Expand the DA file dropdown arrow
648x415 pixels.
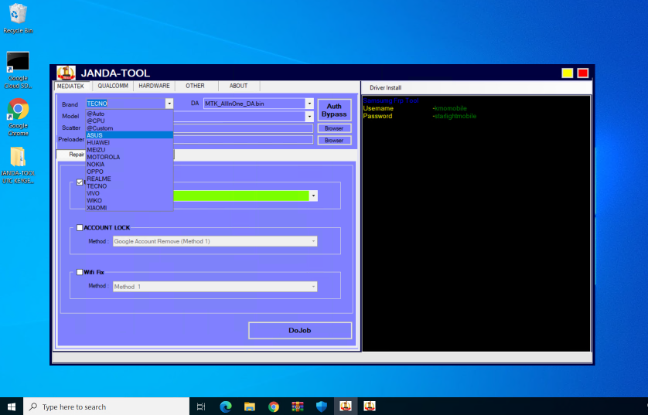coord(309,104)
